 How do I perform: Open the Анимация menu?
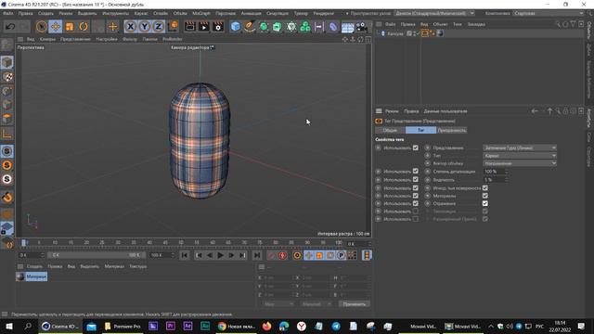(252, 13)
